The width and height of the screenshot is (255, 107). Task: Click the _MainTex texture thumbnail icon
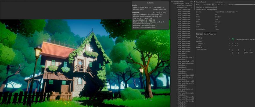[x=233, y=39]
